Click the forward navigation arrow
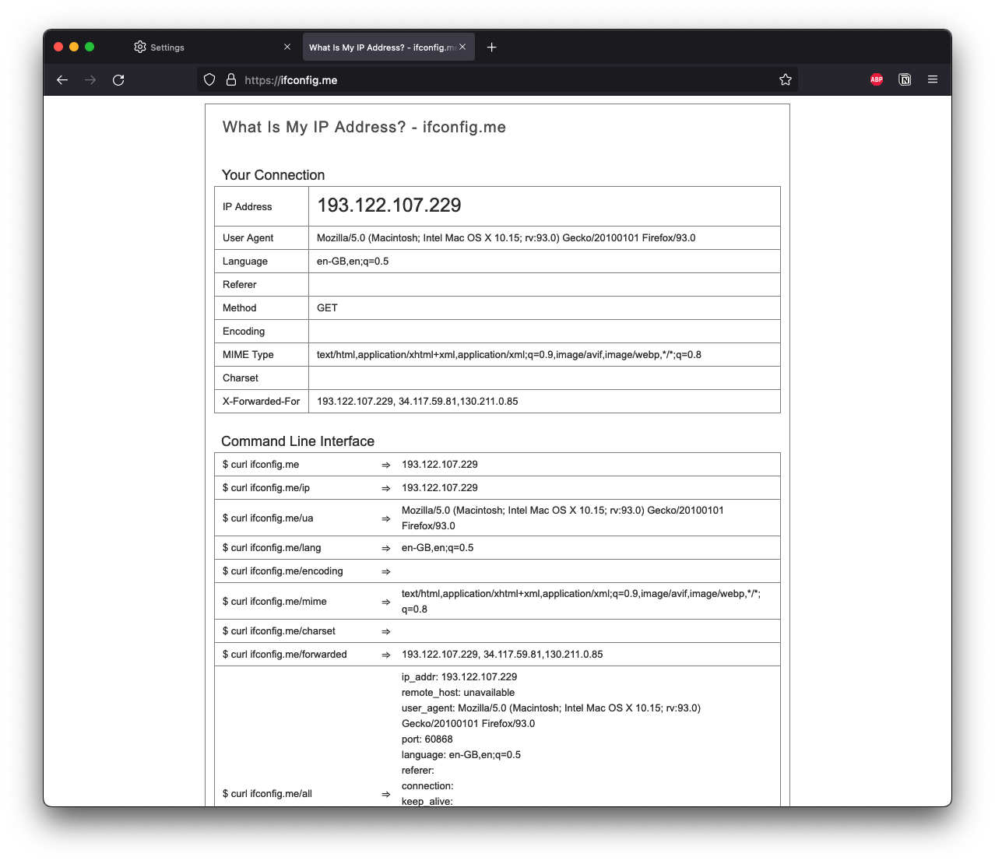This screenshot has height=864, width=995. click(90, 79)
